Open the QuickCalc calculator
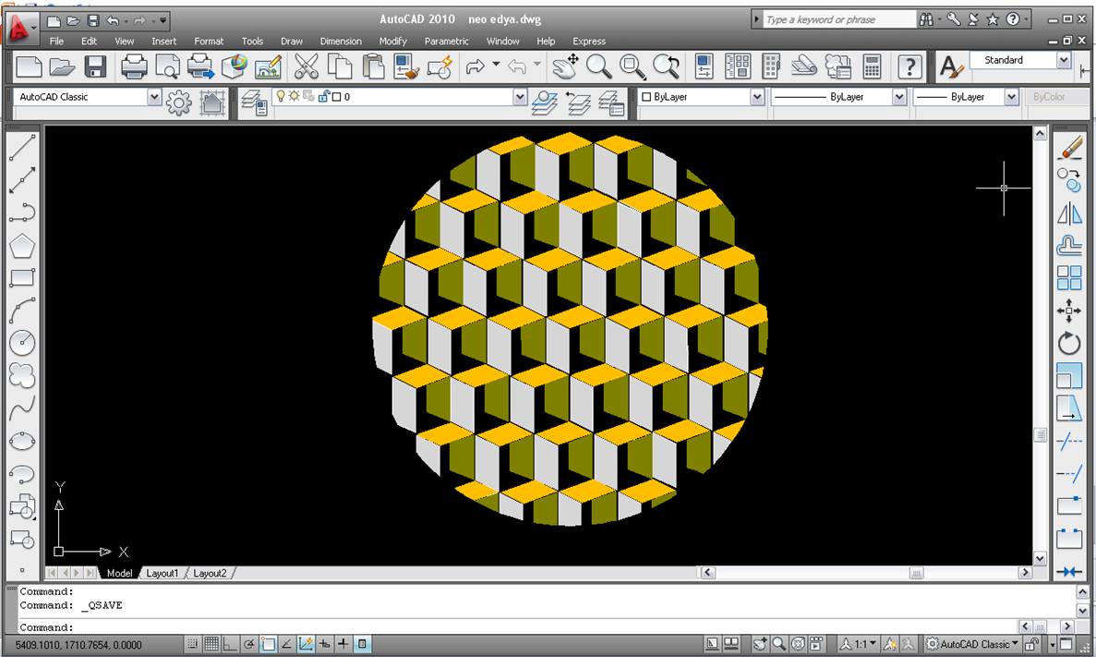This screenshot has height=657, width=1096. (x=872, y=67)
